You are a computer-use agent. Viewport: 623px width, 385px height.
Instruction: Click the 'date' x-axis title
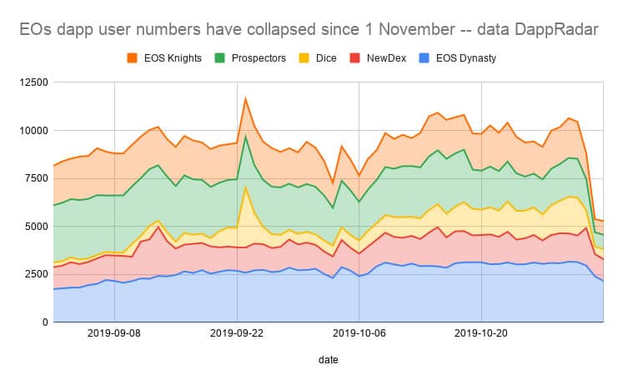[329, 360]
